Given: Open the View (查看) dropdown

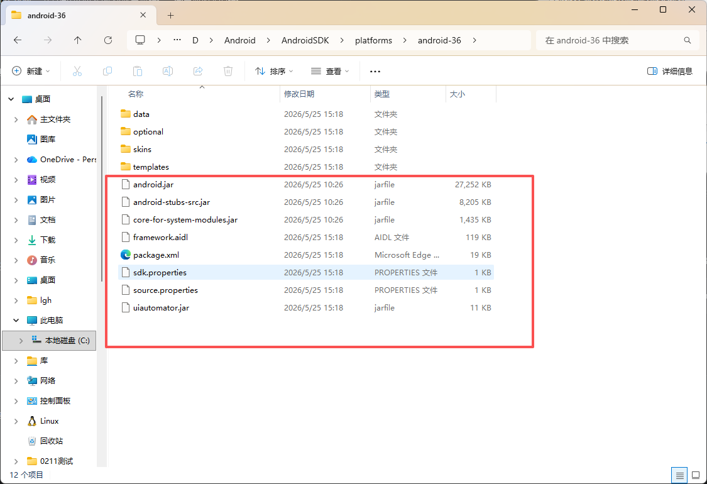Looking at the screenshot, I should point(329,71).
